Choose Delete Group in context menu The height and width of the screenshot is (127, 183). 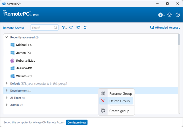click(x=119, y=101)
